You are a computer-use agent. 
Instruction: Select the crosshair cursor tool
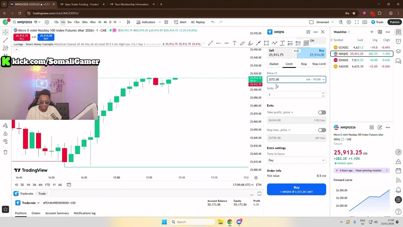click(5, 32)
